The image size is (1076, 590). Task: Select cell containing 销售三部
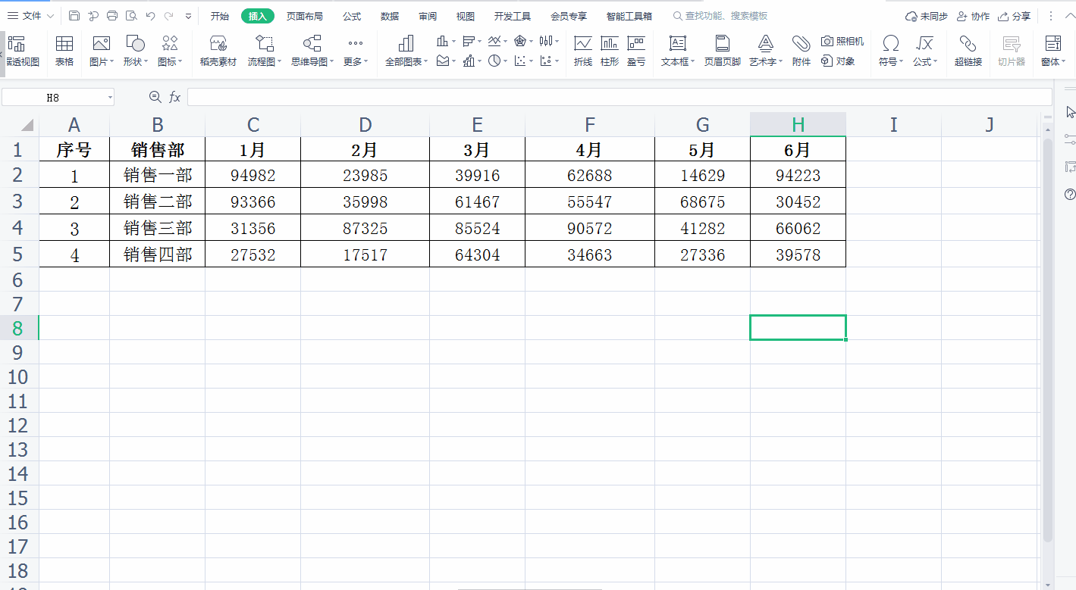[158, 228]
